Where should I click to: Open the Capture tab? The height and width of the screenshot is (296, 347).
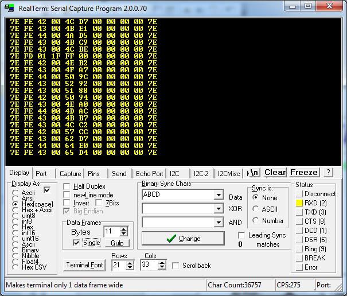point(70,174)
